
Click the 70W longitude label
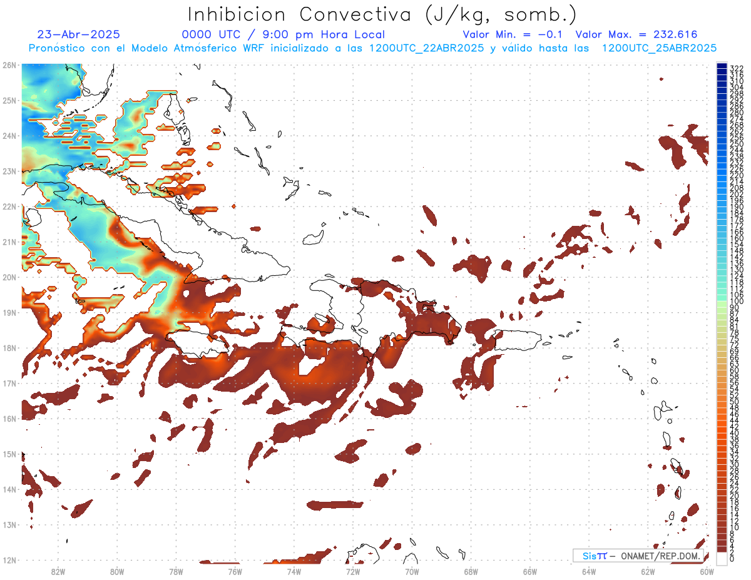pyautogui.click(x=412, y=571)
